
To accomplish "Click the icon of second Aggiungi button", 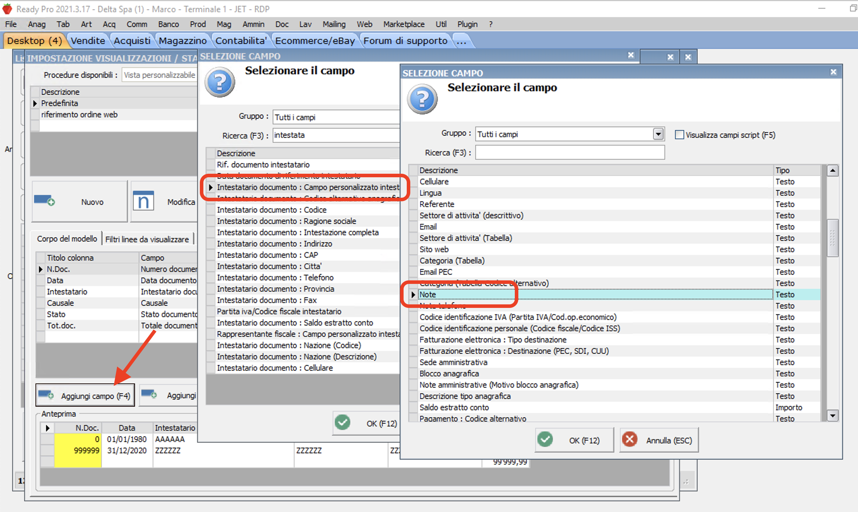I will [x=149, y=394].
